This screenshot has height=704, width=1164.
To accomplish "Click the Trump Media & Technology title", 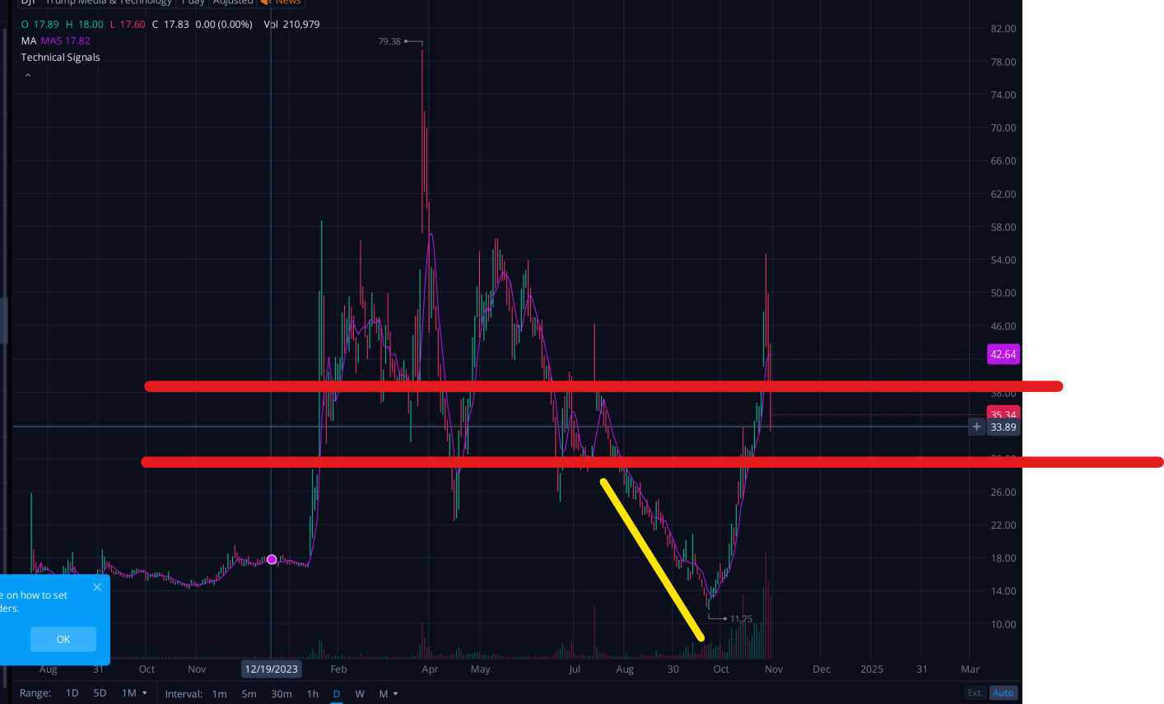I will [x=108, y=2].
